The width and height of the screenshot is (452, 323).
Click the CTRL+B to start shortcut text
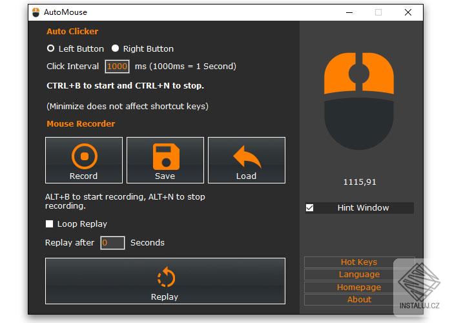tap(125, 86)
